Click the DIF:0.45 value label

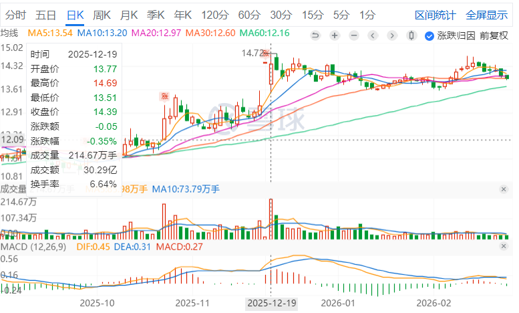click(x=93, y=247)
